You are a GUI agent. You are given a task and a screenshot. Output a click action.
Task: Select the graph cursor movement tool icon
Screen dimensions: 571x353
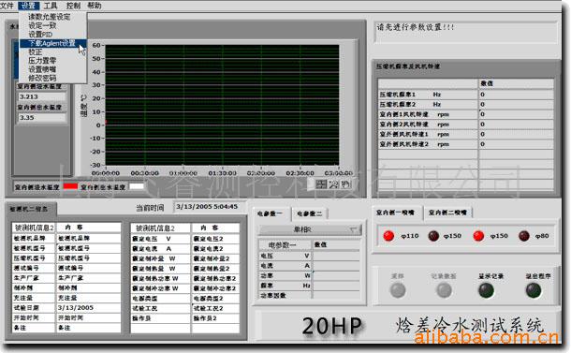click(x=321, y=184)
